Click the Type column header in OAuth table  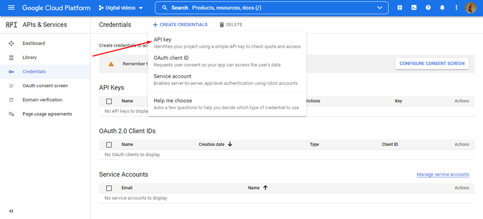tap(314, 144)
